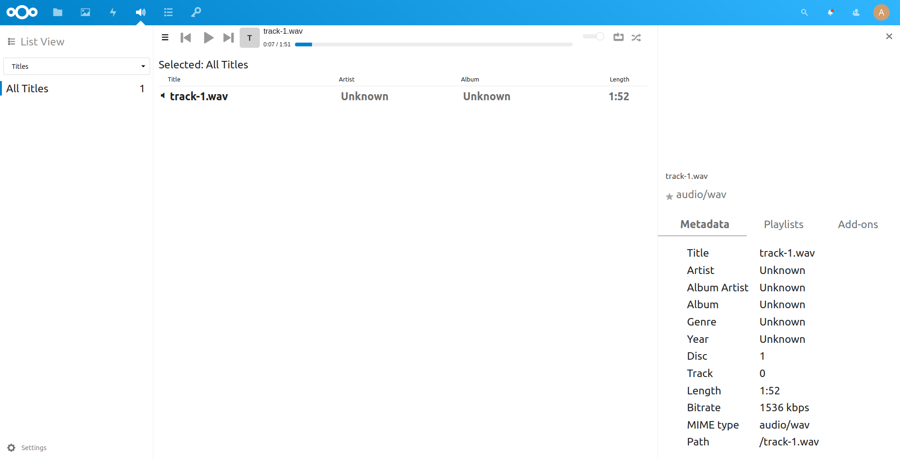
Task: Open the Files app from the top bar
Action: click(x=57, y=12)
